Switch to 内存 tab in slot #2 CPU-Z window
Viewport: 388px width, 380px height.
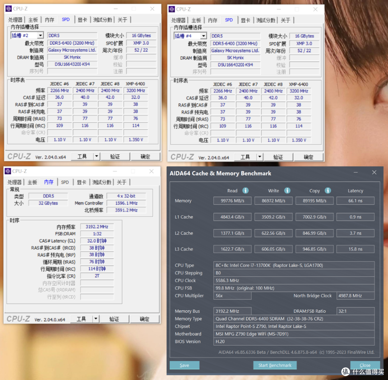click(x=50, y=20)
